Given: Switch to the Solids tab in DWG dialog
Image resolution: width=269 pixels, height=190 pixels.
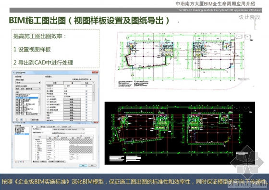Looking at the screenshot, I should click(59, 127).
